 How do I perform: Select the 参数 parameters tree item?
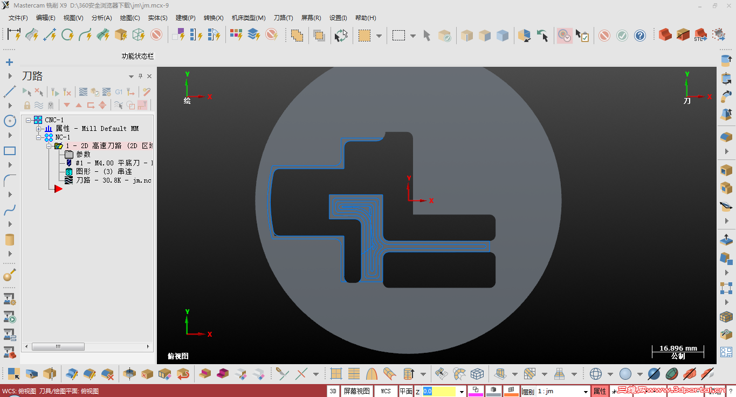click(x=83, y=155)
